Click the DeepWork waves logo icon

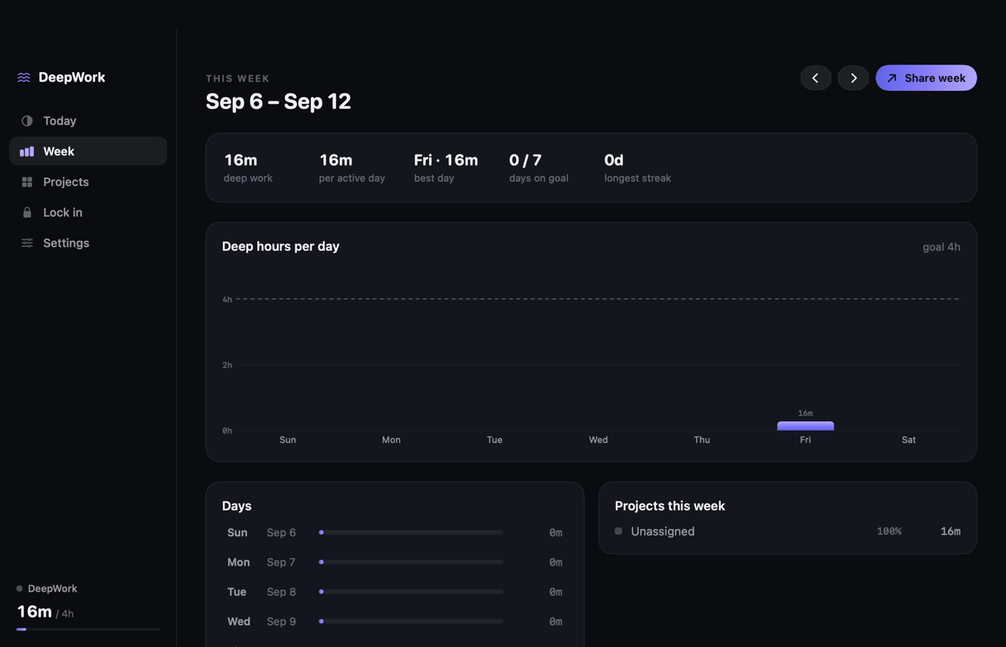(x=24, y=78)
